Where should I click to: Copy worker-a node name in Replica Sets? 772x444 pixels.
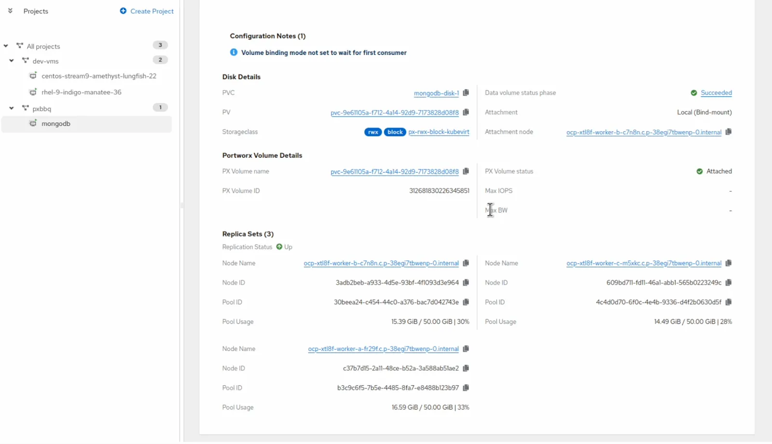(466, 349)
